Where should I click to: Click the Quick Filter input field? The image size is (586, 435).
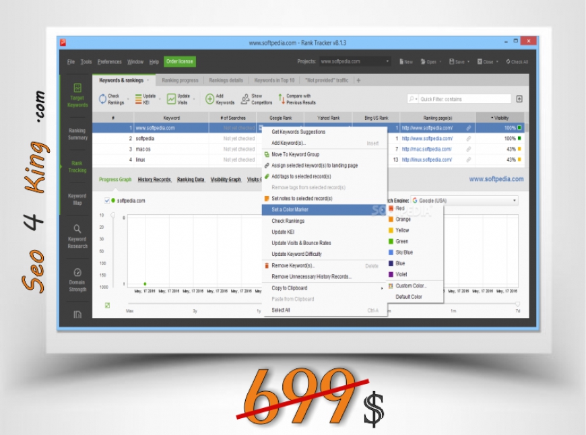[x=464, y=99]
